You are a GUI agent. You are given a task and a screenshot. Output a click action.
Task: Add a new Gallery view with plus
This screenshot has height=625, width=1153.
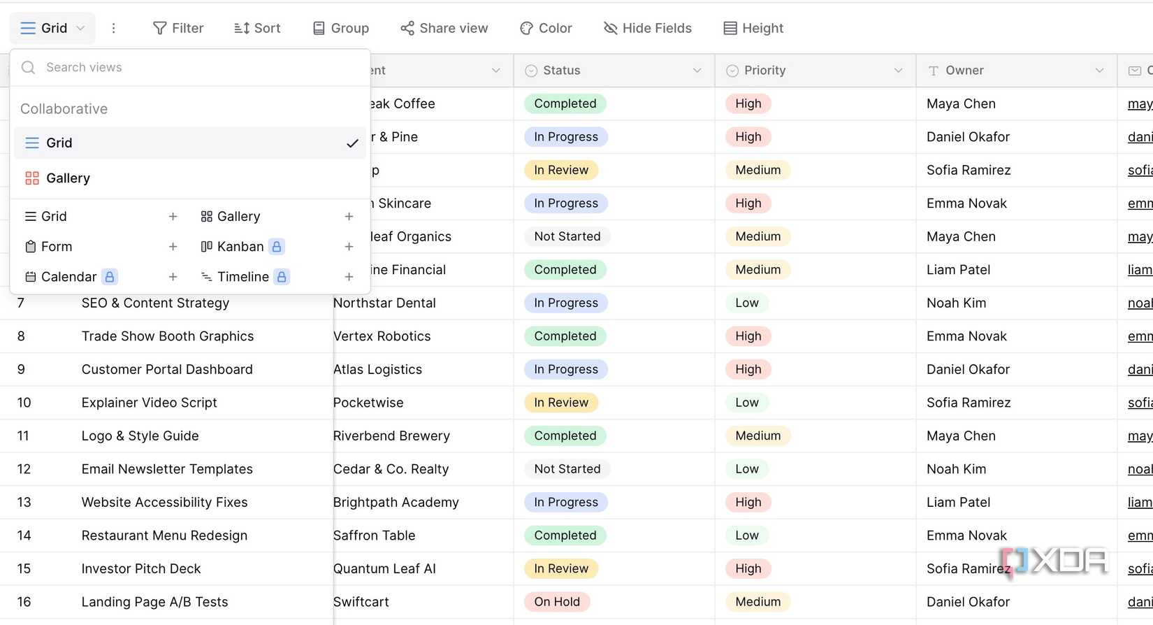[x=349, y=217]
